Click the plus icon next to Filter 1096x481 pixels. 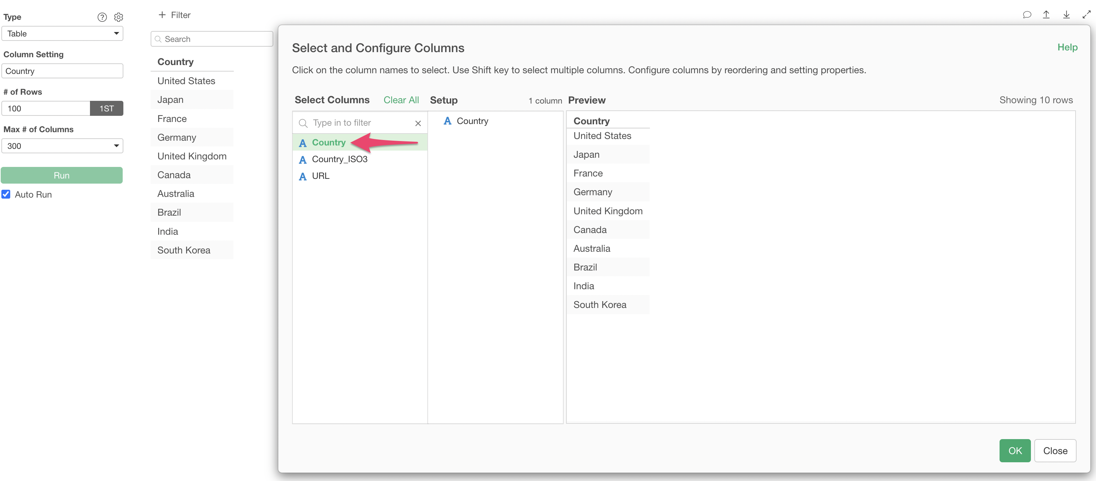click(162, 15)
